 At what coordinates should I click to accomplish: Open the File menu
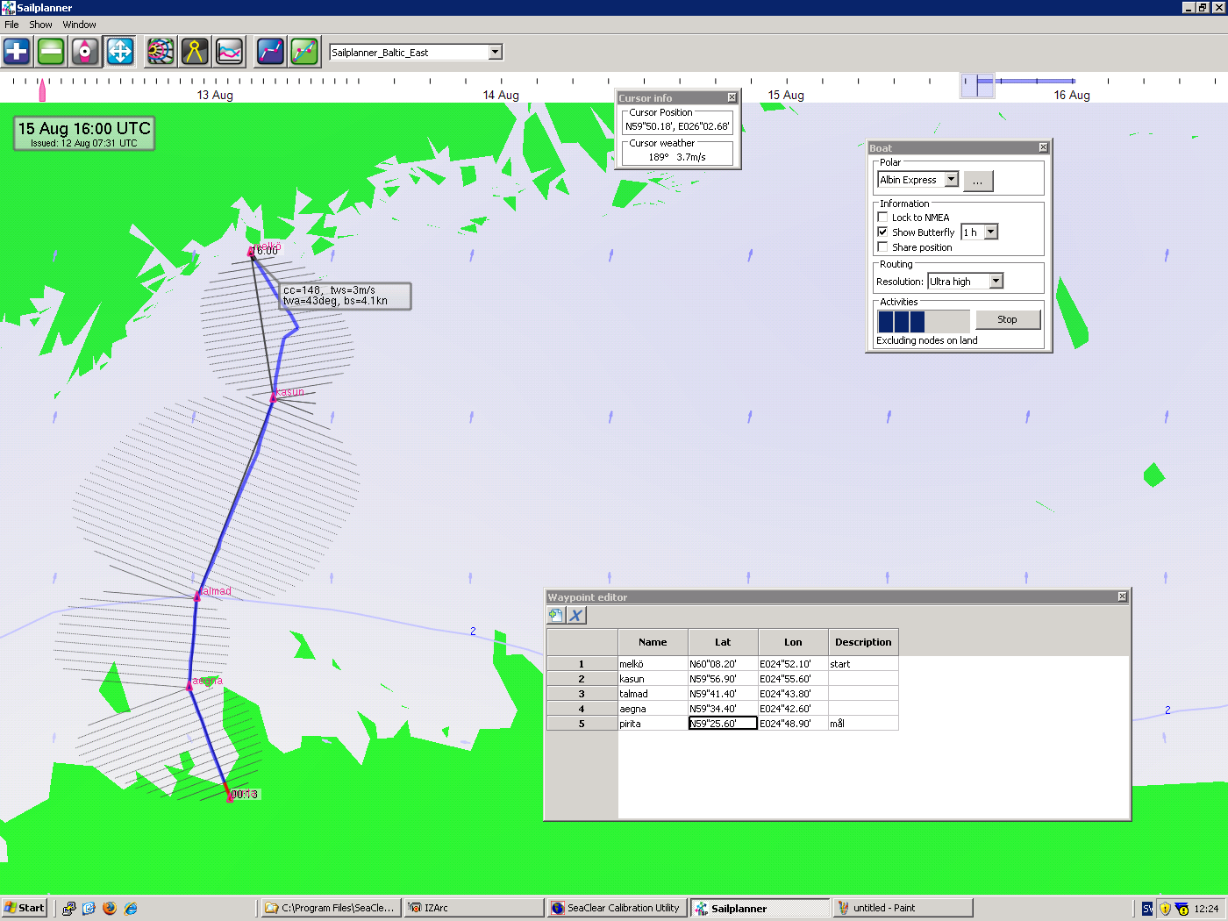[11, 25]
